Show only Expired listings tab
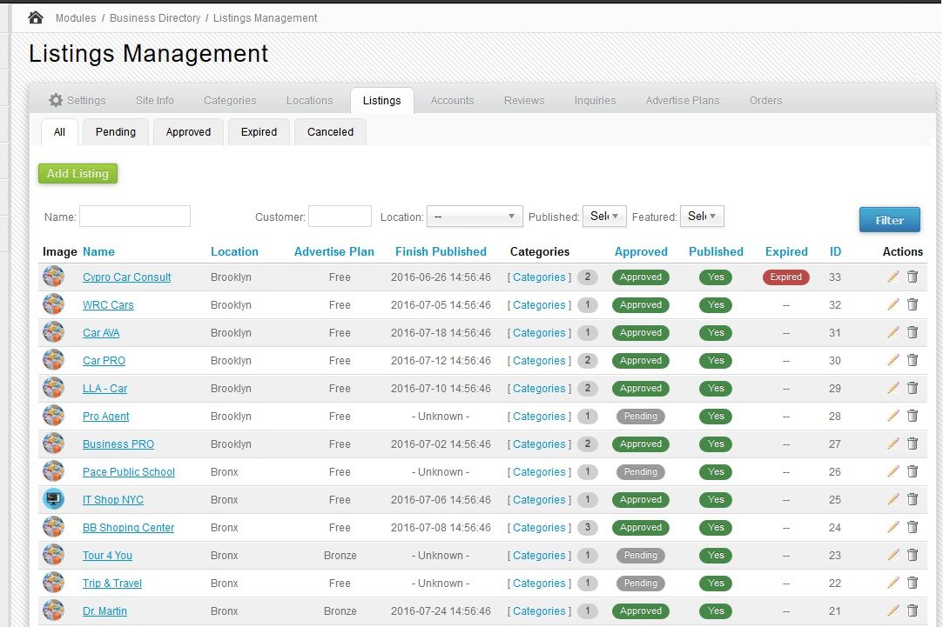The width and height of the screenshot is (943, 627). tap(259, 132)
